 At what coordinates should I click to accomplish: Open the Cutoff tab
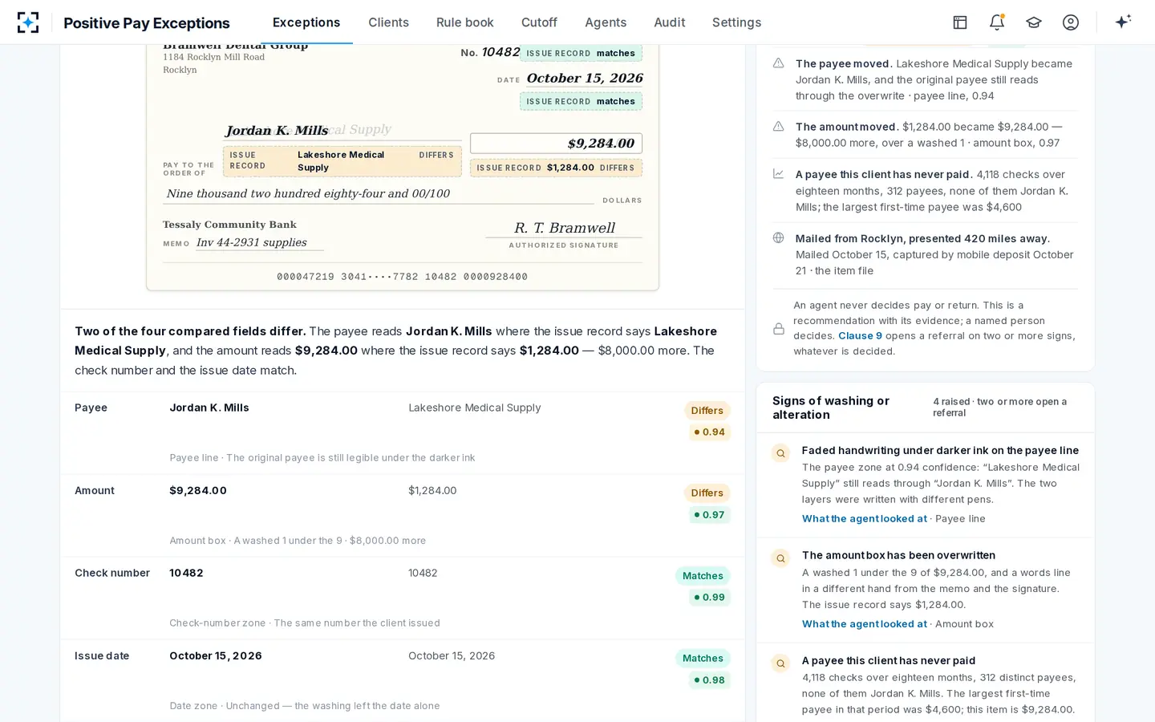tap(539, 22)
